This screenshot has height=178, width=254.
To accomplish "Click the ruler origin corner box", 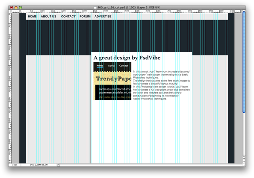I will [x=10, y=12].
